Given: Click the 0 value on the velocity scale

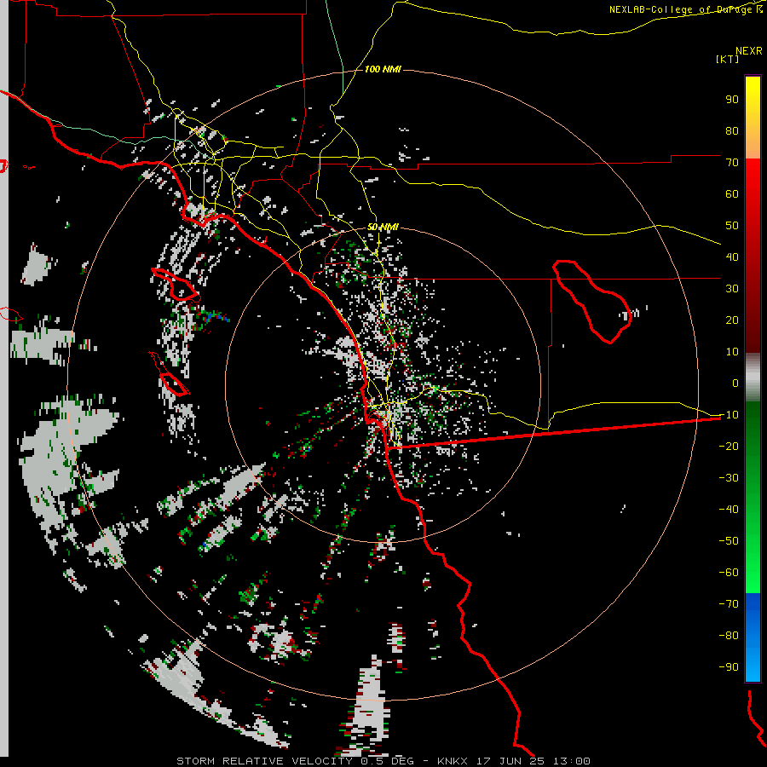Looking at the screenshot, I should [x=735, y=383].
